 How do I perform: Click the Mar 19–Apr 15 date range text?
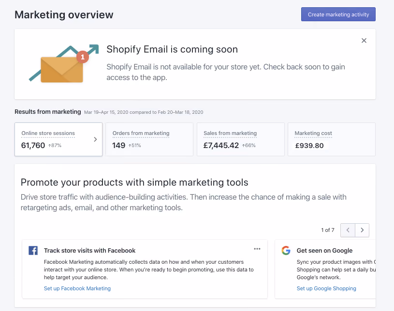click(x=144, y=112)
